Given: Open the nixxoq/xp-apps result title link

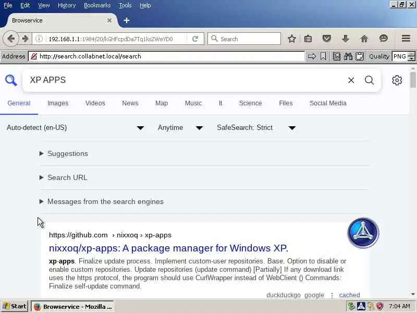Looking at the screenshot, I should (x=168, y=248).
